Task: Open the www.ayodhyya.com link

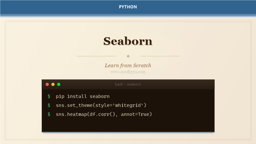Action: 128,72
